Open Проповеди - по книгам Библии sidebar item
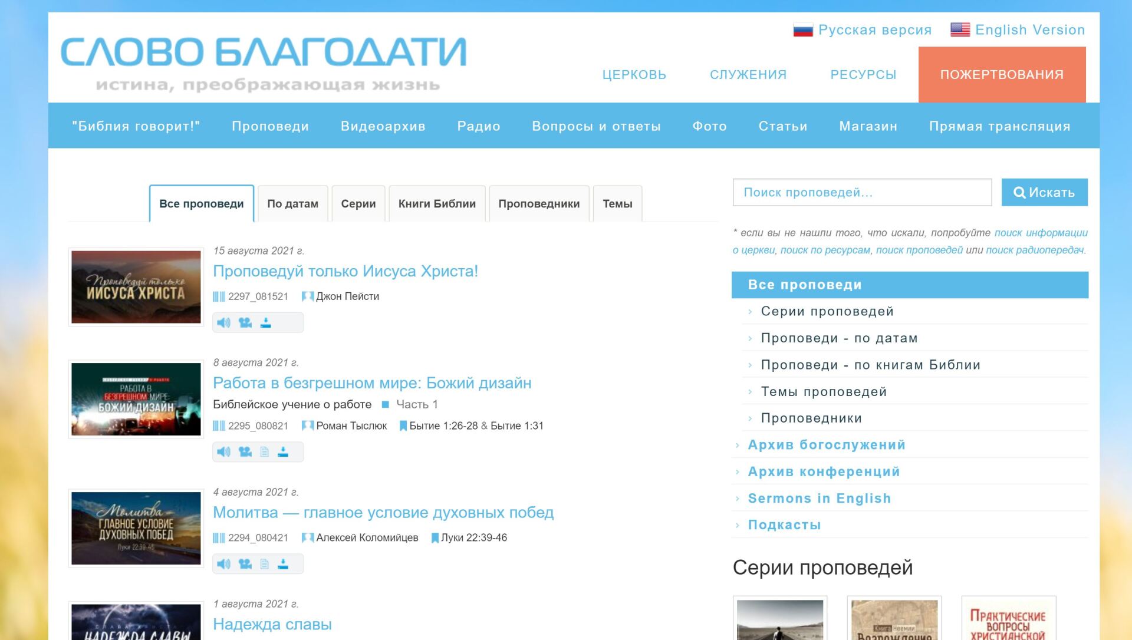The height and width of the screenshot is (640, 1132). tap(871, 365)
